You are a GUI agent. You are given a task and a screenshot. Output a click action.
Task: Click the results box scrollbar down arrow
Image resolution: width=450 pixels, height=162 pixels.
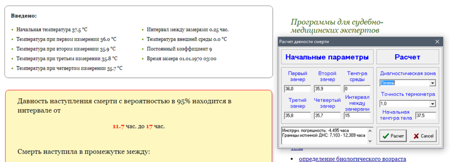tap(370, 141)
